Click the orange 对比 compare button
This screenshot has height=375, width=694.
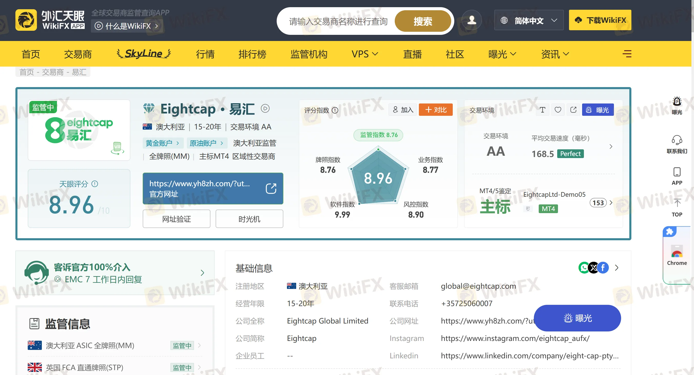pos(436,110)
